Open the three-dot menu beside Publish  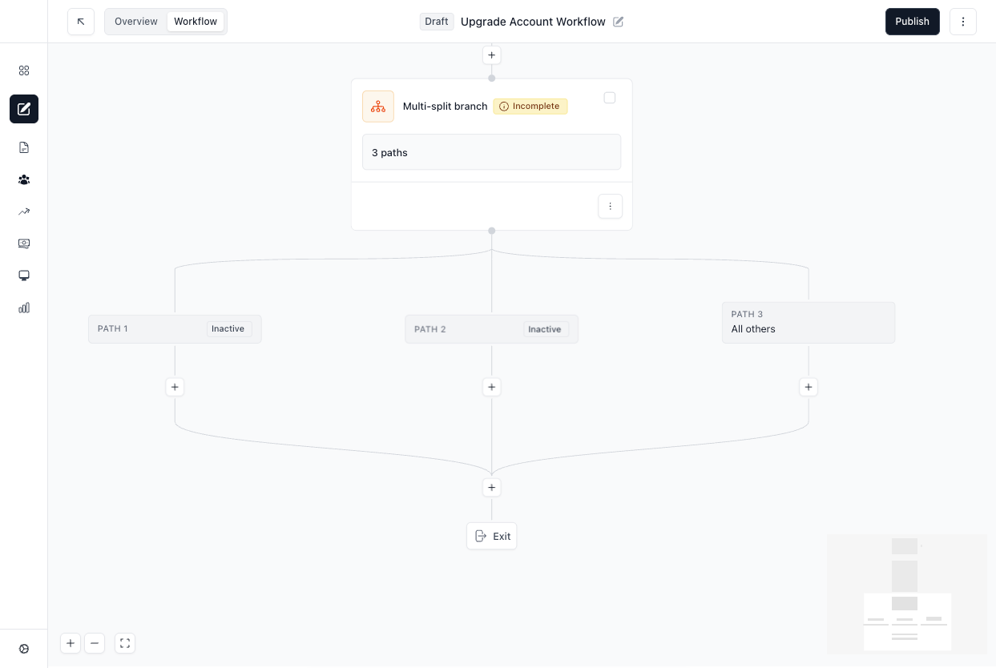(x=963, y=22)
